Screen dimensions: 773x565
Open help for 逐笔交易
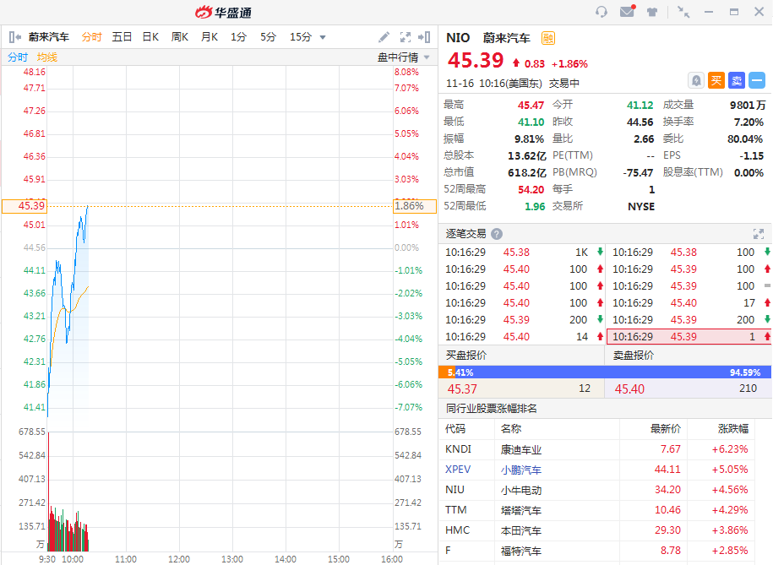coord(497,234)
